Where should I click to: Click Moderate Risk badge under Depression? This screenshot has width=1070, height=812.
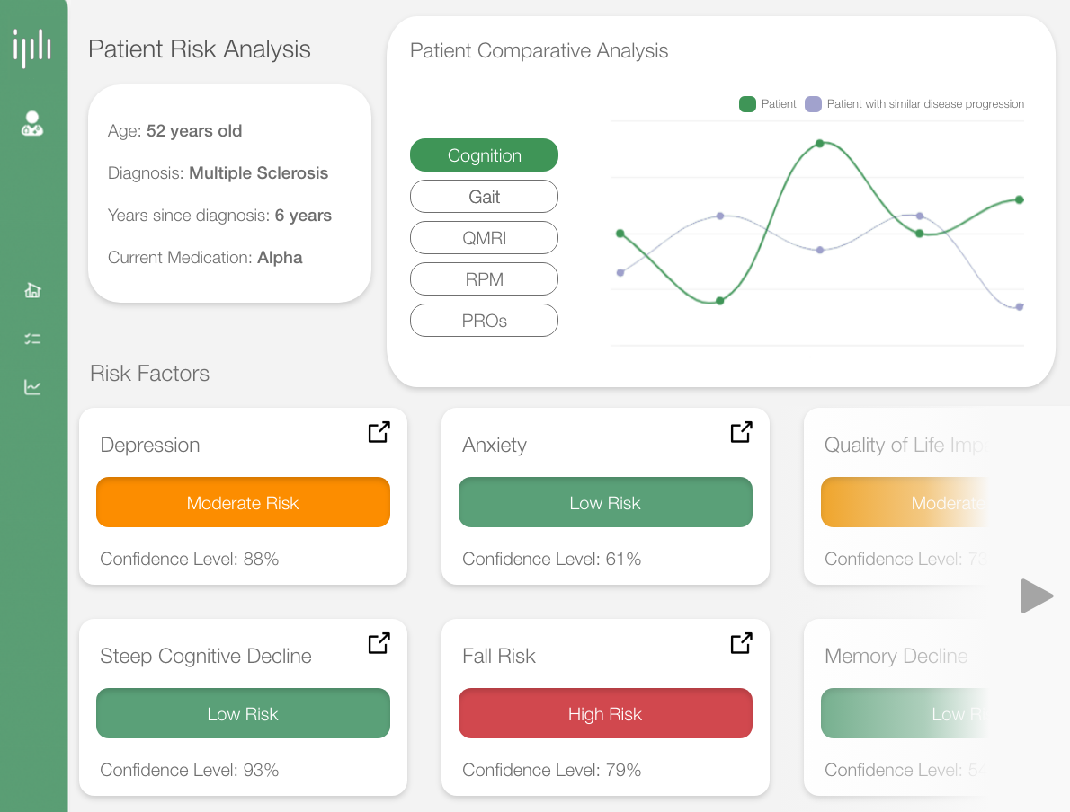click(x=243, y=502)
